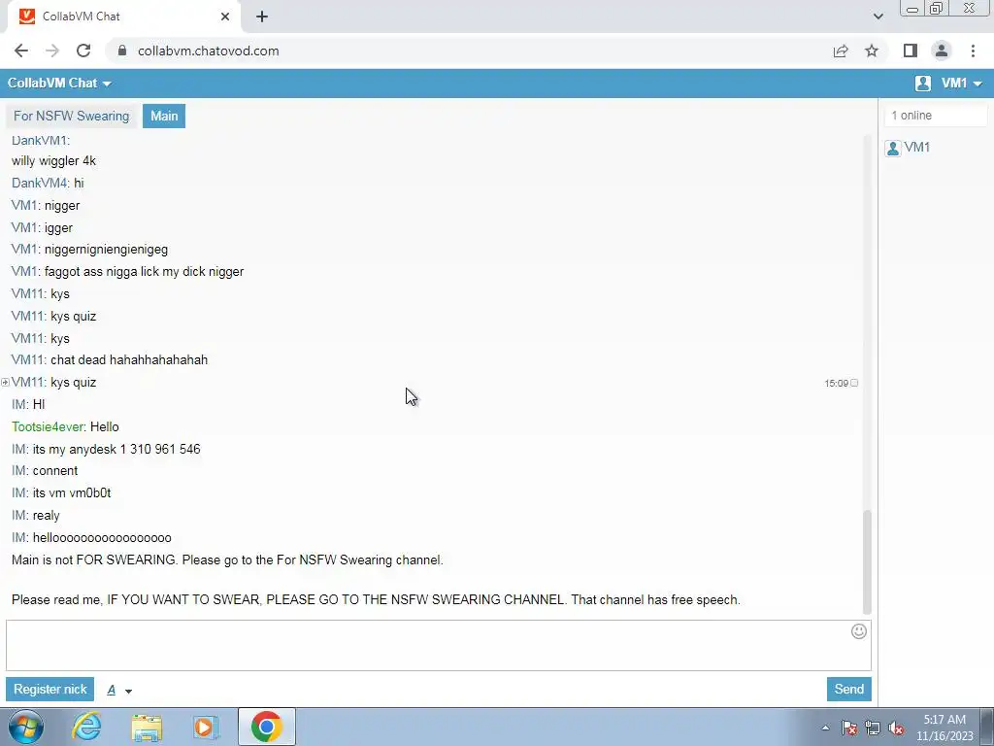Click the Register nick button

coord(50,690)
